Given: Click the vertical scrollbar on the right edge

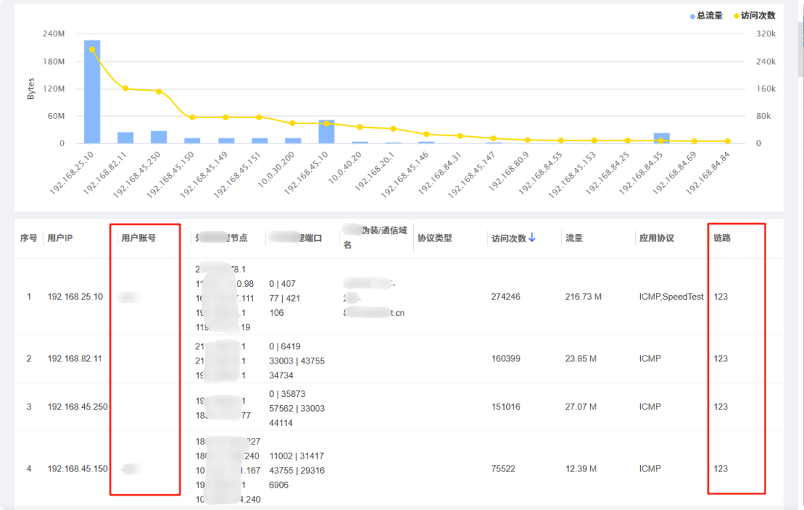Looking at the screenshot, I should pos(800,51).
